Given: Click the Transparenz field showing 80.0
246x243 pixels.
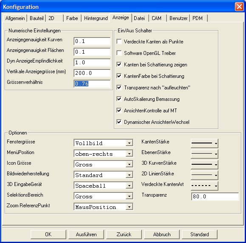Looking at the screenshot, I should [x=215, y=197].
